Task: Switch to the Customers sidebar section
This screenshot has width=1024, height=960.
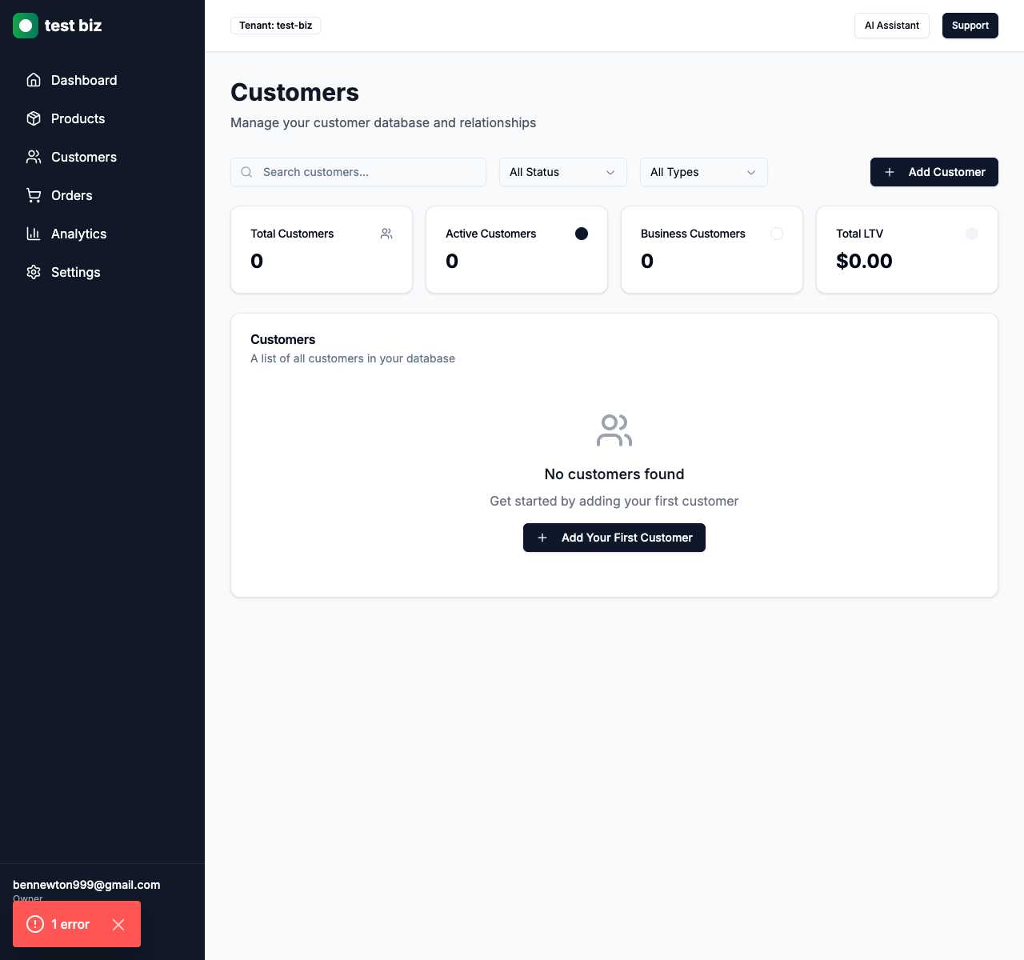Action: click(x=84, y=157)
